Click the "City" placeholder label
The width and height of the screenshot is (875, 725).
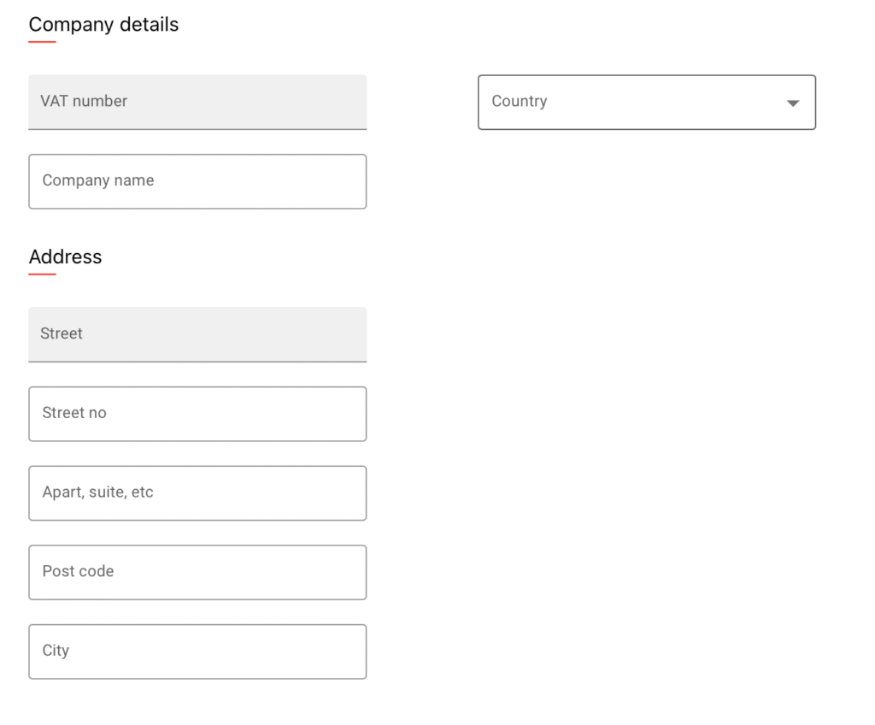click(56, 651)
